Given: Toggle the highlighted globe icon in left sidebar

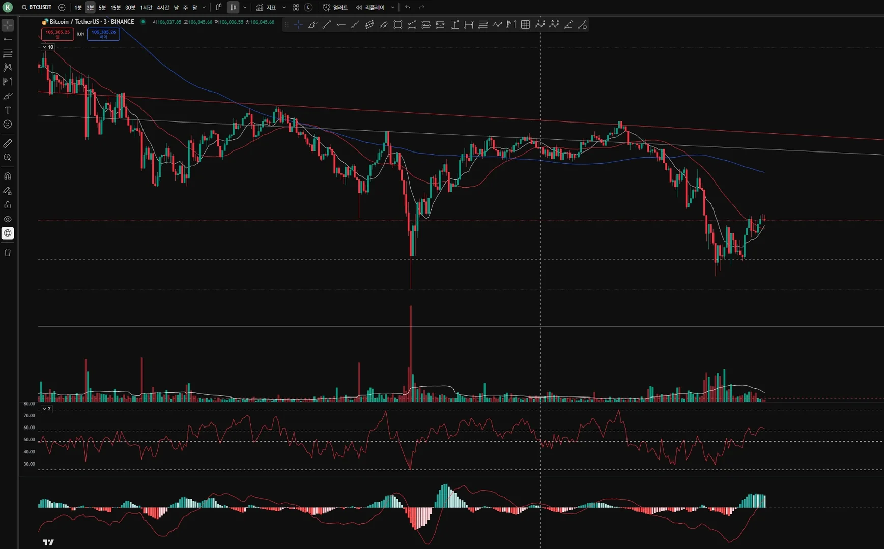Looking at the screenshot, I should tap(8, 233).
